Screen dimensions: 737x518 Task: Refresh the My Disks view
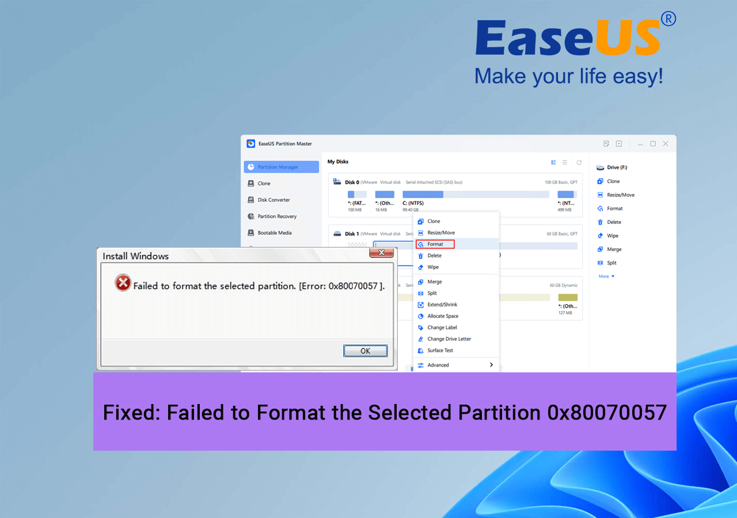coord(579,162)
